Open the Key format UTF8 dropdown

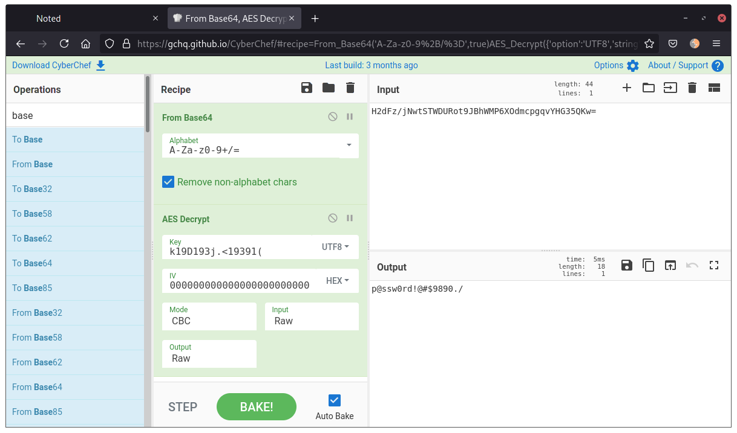[x=335, y=246]
